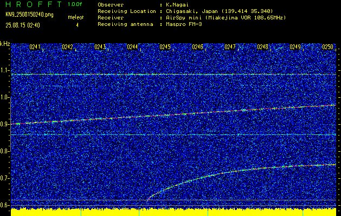This screenshot has width=341, height=216.
Task: Click the 0243 time label
Action: (x=100, y=47)
